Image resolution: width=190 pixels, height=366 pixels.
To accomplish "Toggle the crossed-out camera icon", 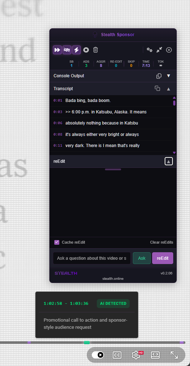I will click(67, 50).
